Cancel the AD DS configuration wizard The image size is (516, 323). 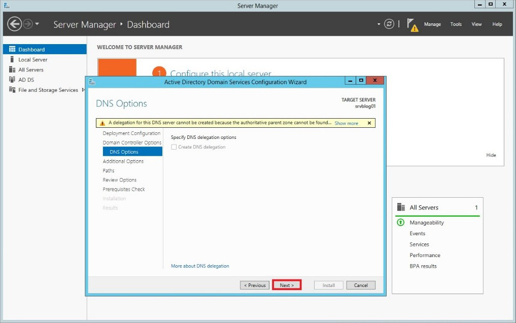click(x=361, y=285)
